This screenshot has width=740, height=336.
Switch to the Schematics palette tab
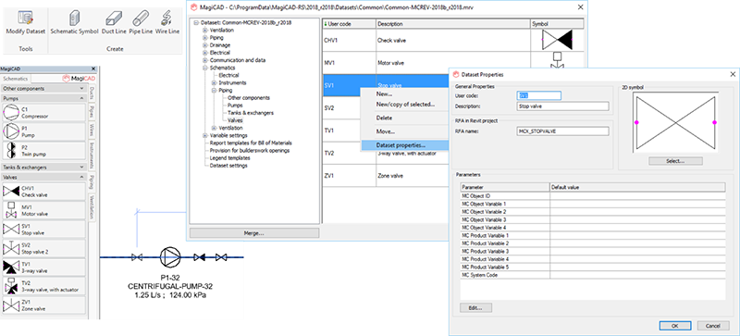tap(17, 79)
